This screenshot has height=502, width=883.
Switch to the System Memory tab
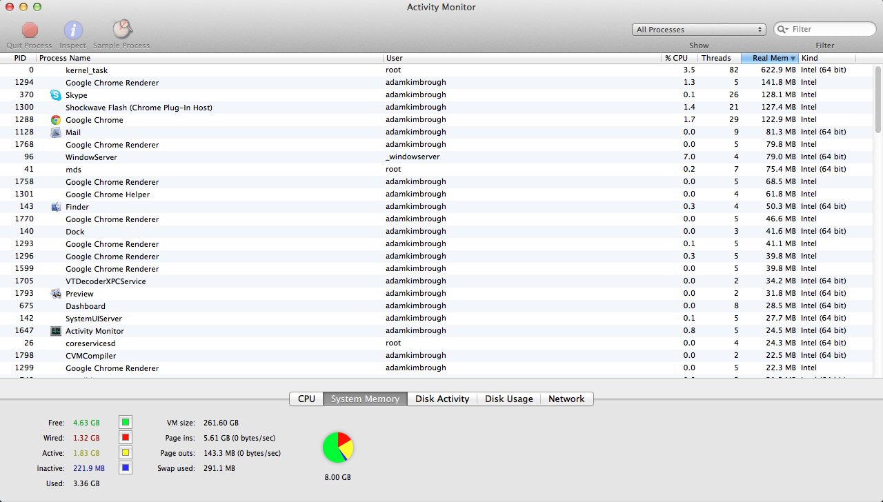tap(365, 399)
